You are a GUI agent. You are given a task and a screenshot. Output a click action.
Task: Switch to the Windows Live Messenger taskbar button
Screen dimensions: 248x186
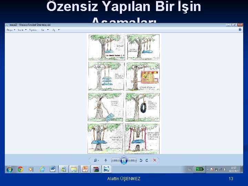(64, 169)
